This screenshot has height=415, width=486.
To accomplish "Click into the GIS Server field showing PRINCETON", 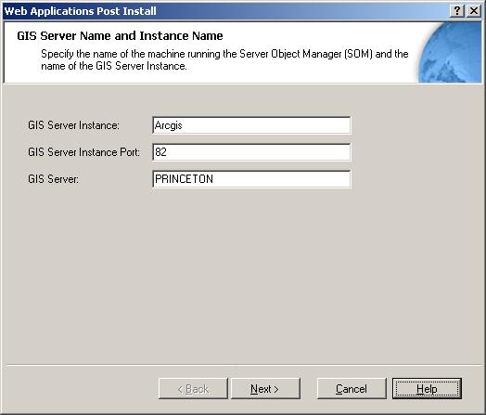I will click(251, 179).
